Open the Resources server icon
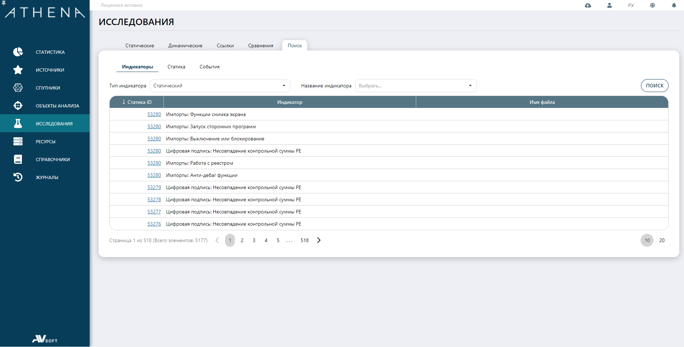Screen dimensions: 684x347 [x=18, y=141]
